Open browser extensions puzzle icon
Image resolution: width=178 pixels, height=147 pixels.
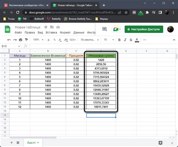147,12
